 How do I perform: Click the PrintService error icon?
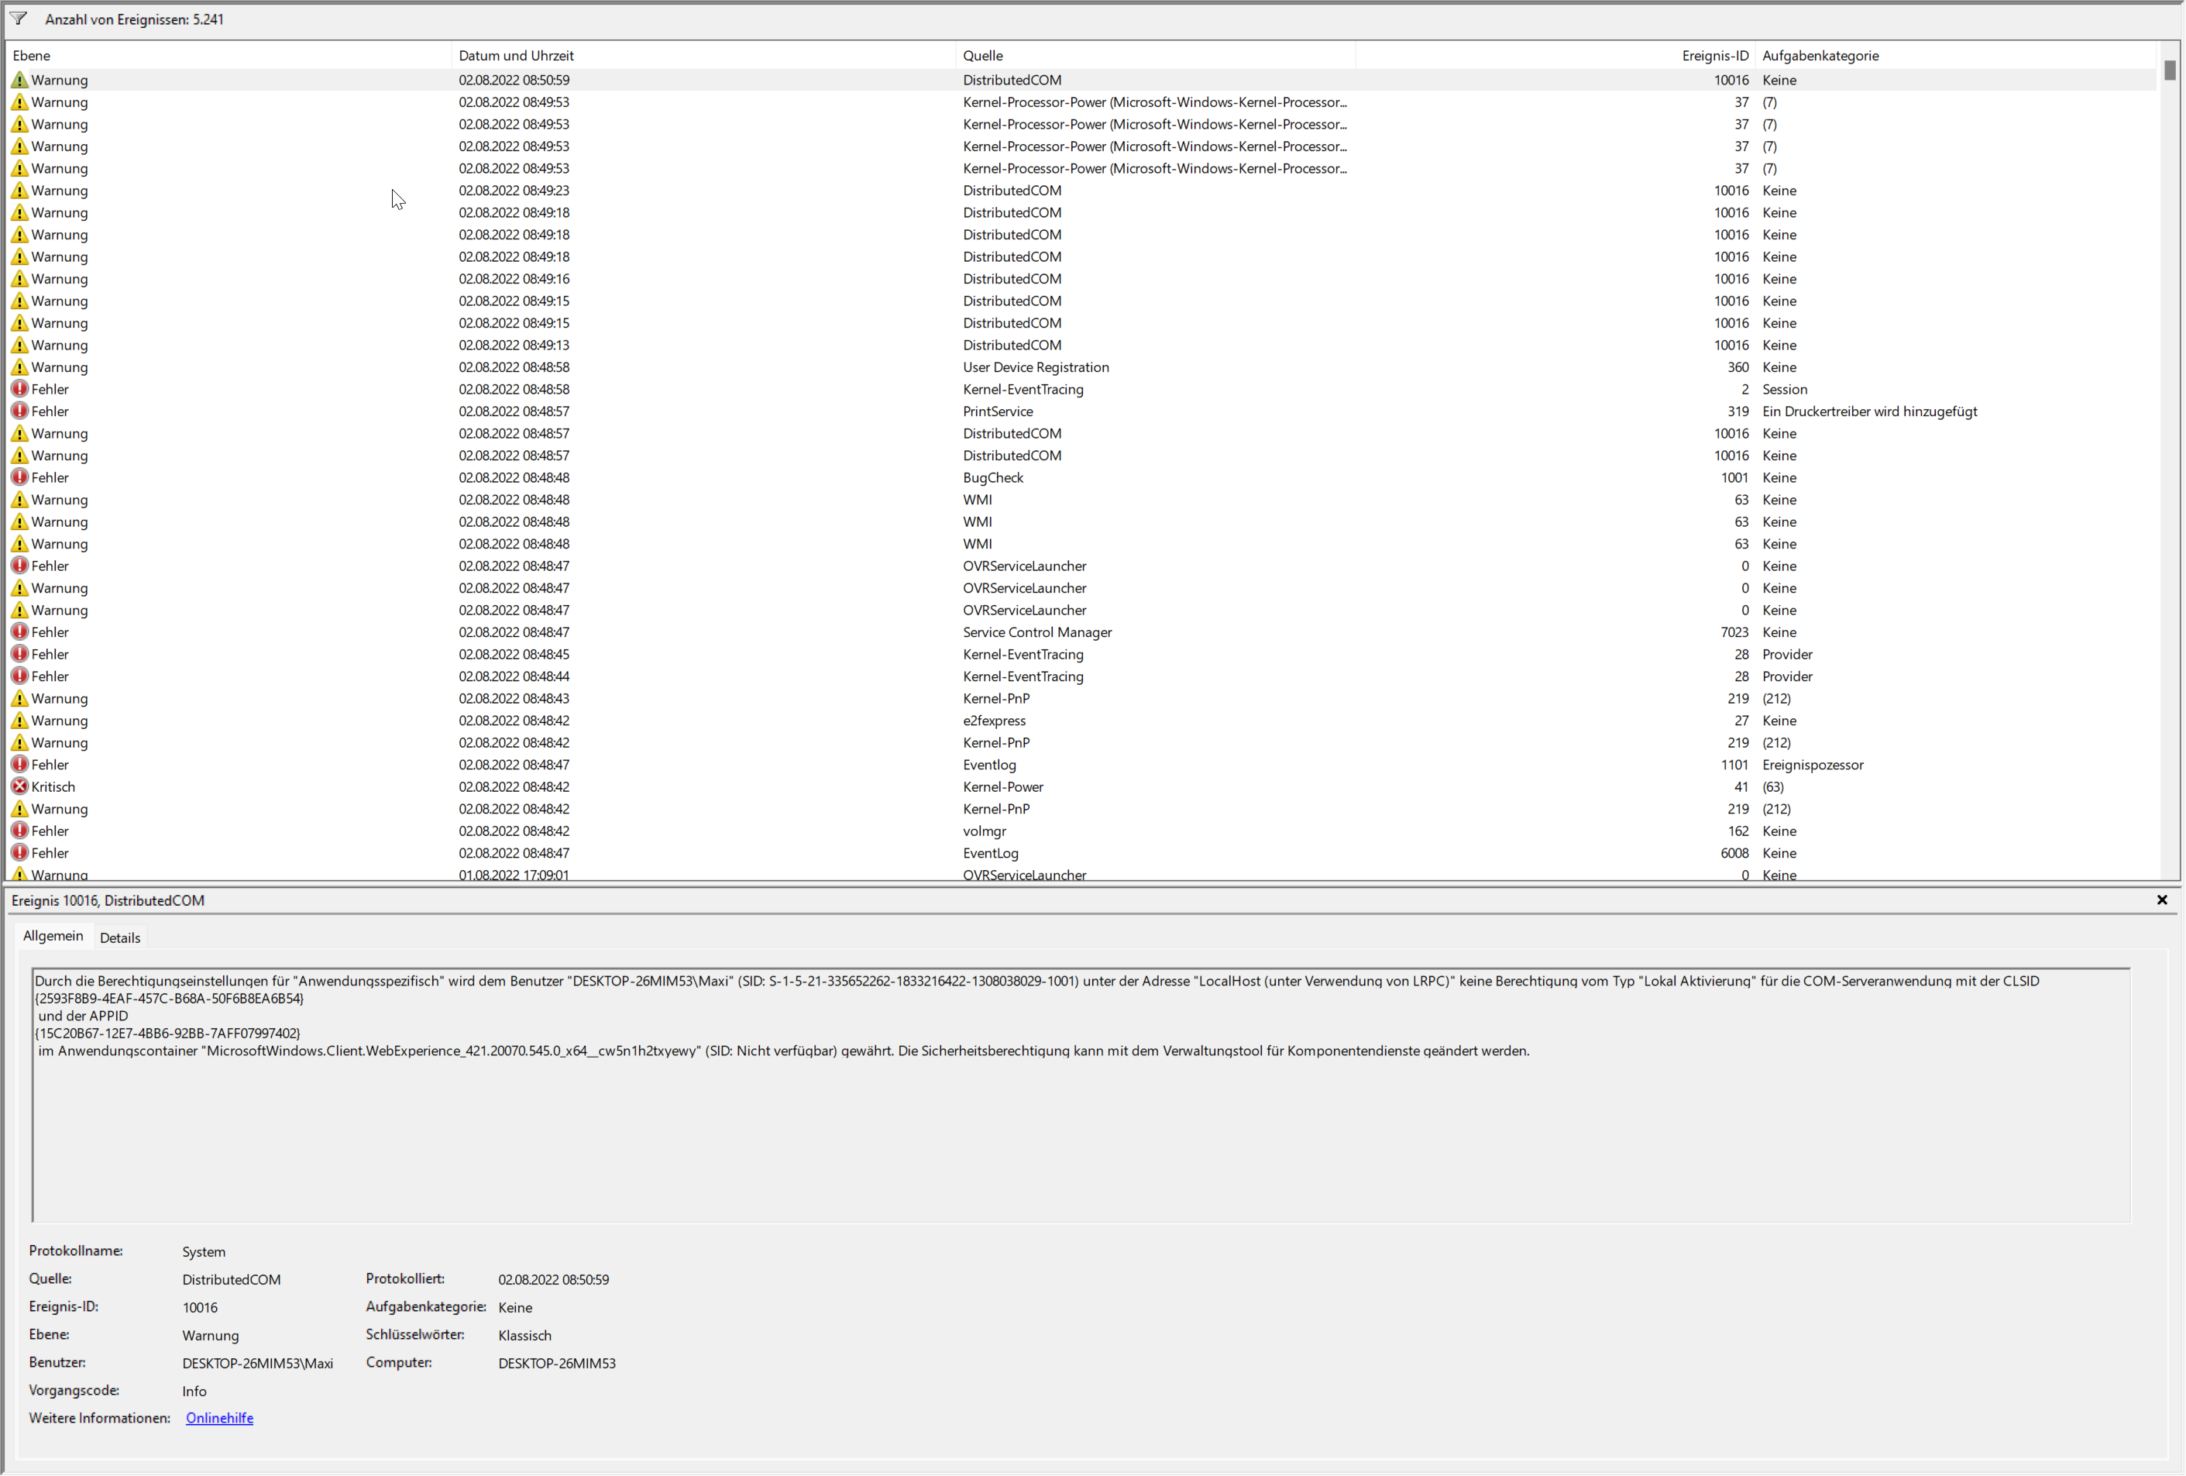[19, 411]
